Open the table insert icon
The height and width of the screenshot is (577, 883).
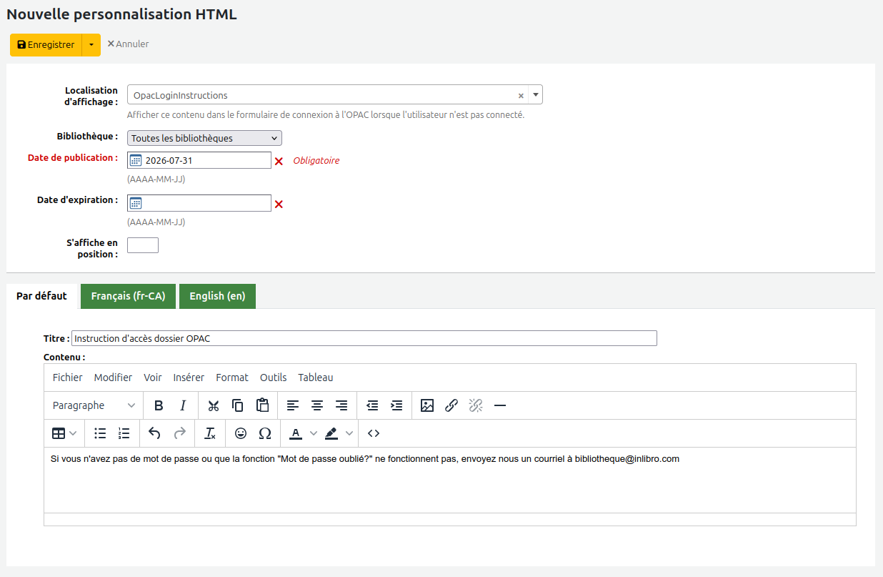click(x=59, y=433)
